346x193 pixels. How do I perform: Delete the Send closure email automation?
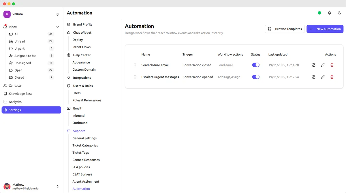click(332, 65)
